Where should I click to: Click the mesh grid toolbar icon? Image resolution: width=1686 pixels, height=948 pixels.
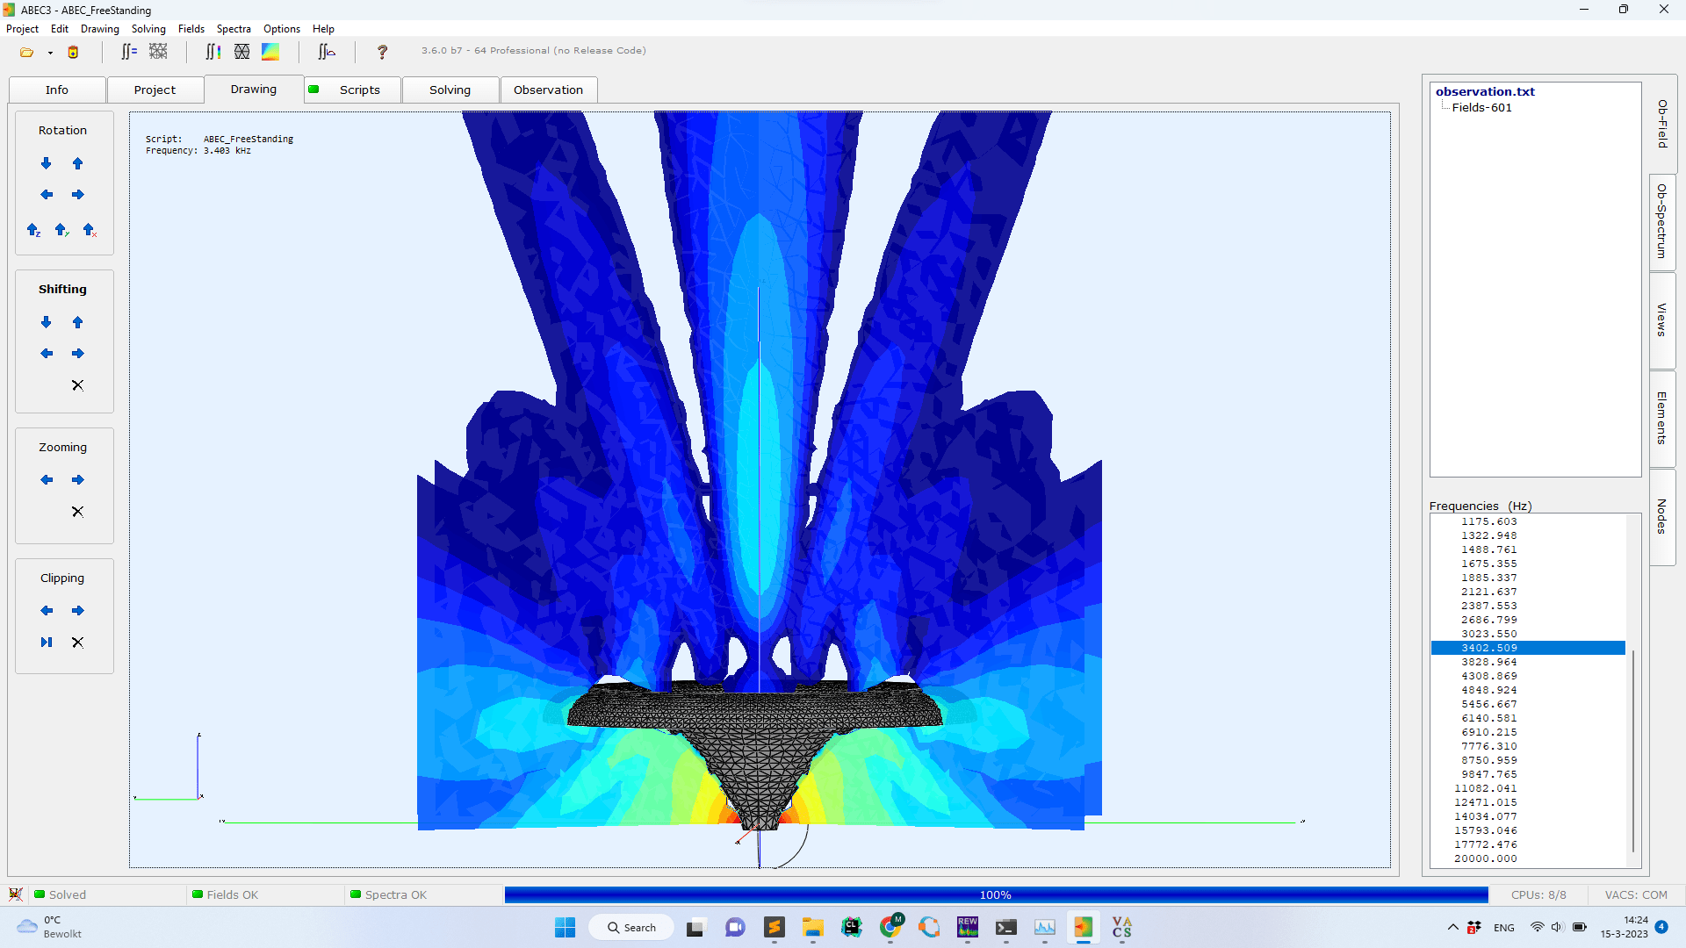[158, 52]
